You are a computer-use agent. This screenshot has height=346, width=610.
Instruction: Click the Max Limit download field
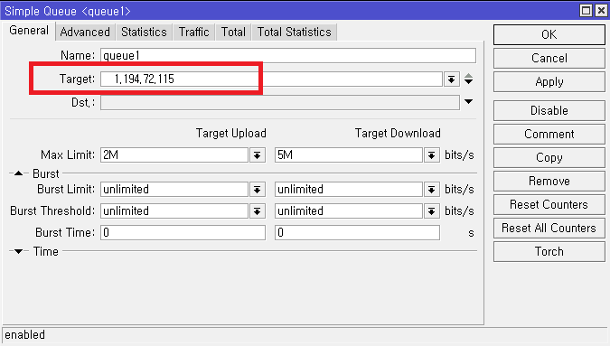(348, 155)
